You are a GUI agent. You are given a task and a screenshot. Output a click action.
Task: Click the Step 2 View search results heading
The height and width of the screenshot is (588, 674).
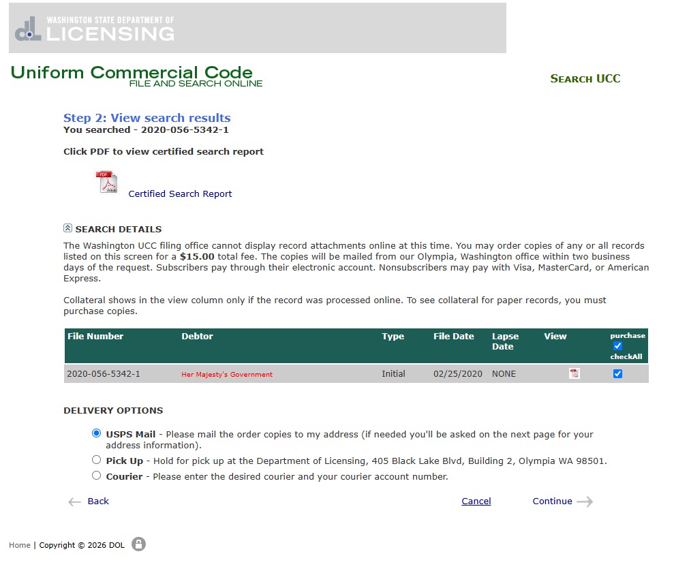click(x=147, y=118)
